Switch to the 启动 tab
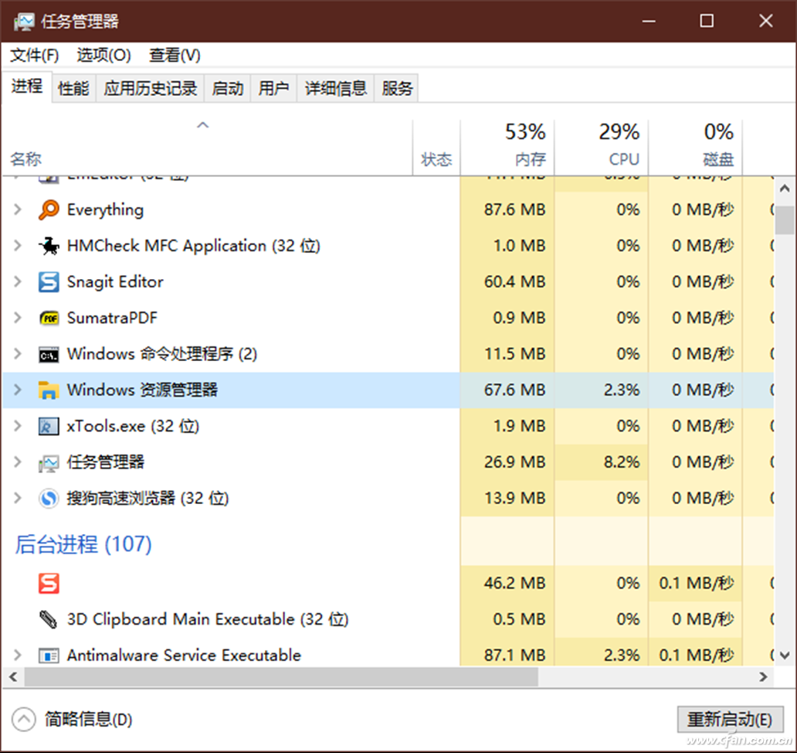This screenshot has height=753, width=797. tap(228, 89)
